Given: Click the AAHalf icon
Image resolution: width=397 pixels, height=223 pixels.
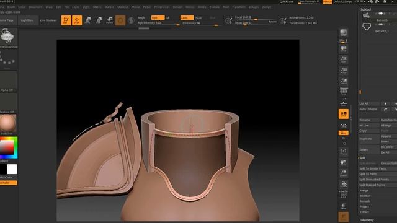Looking at the screenshot, I should [343, 81].
